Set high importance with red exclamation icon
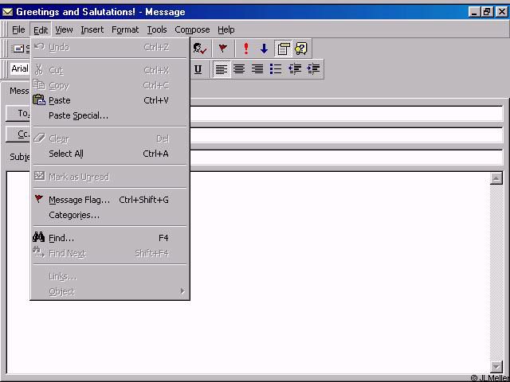This screenshot has width=510, height=382. [x=246, y=49]
